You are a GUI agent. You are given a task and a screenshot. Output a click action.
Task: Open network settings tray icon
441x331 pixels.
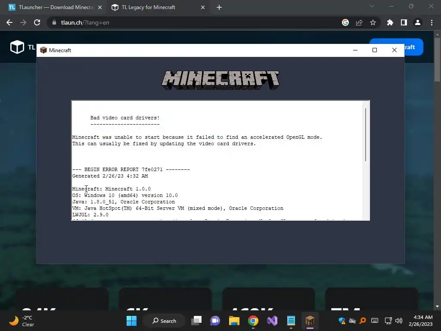(388, 321)
